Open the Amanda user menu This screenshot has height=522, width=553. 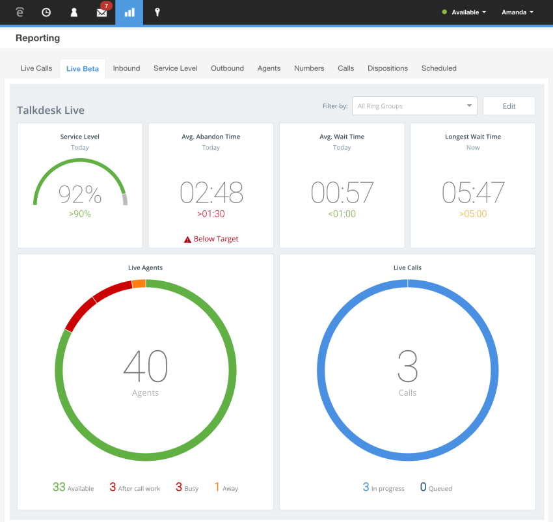tap(517, 12)
